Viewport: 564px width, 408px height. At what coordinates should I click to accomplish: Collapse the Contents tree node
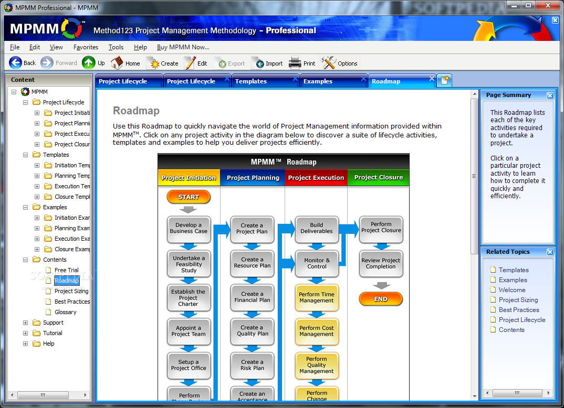pos(25,260)
